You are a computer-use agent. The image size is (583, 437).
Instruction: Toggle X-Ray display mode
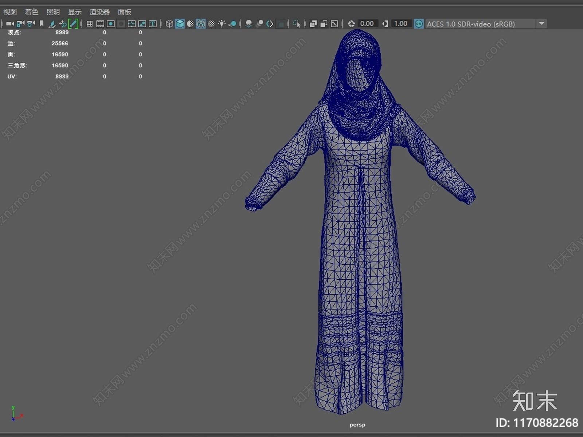(313, 24)
